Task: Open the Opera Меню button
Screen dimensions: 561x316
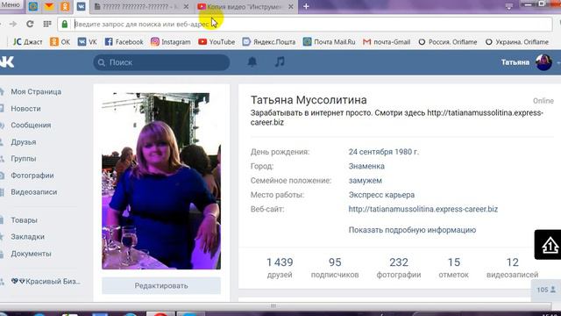Action: coord(11,4)
